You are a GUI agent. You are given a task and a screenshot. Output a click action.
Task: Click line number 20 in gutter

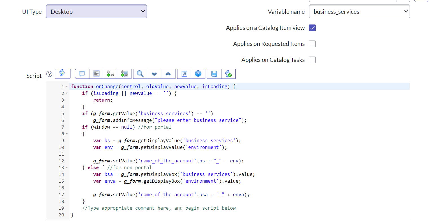[61, 215]
